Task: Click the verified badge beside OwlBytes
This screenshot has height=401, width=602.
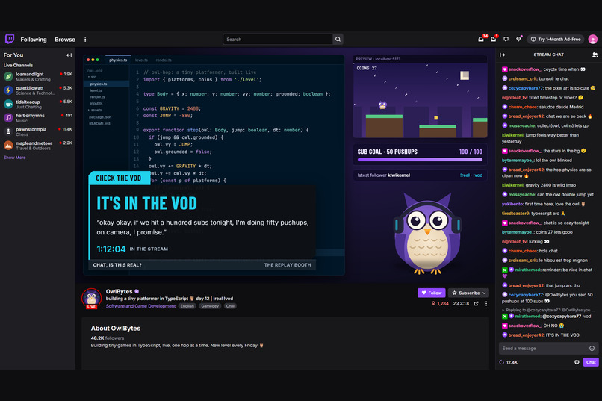Action: click(x=137, y=292)
